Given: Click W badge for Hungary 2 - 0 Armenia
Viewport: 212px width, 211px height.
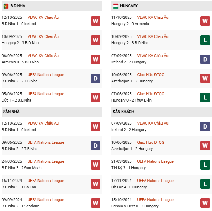Looking at the screenshot, I should click(205, 21).
